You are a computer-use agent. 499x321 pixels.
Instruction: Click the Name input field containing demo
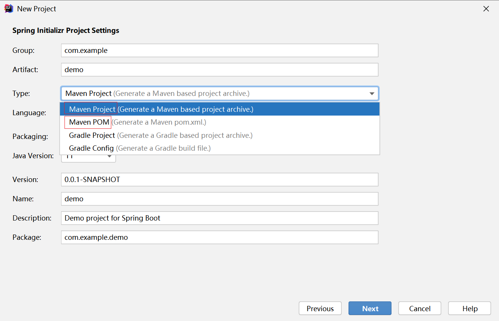220,199
